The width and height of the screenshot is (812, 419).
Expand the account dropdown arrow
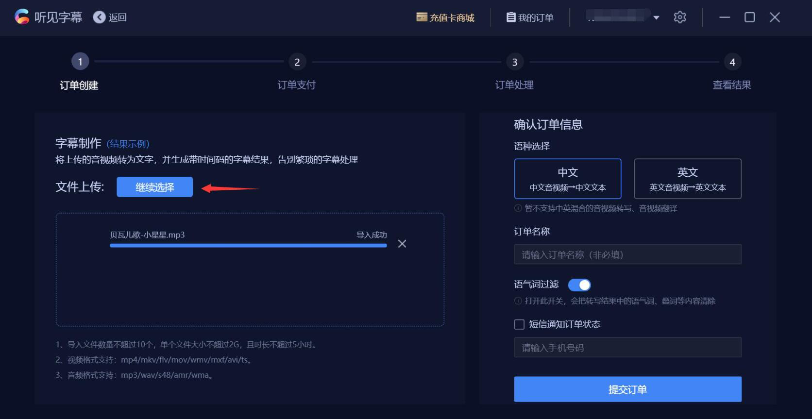(656, 17)
